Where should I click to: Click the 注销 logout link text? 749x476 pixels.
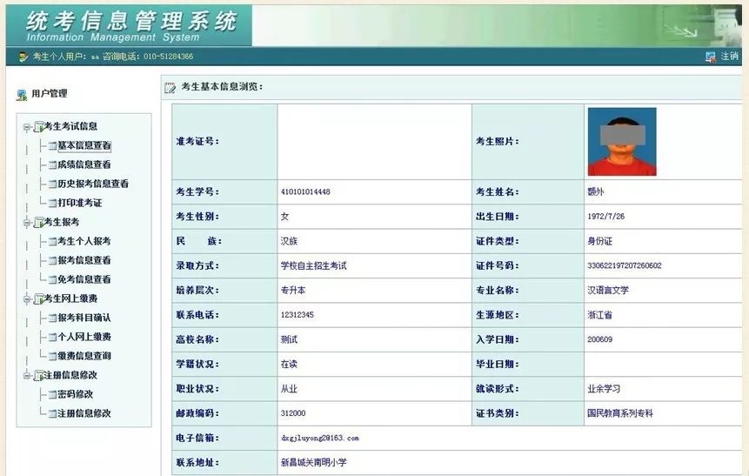(729, 57)
